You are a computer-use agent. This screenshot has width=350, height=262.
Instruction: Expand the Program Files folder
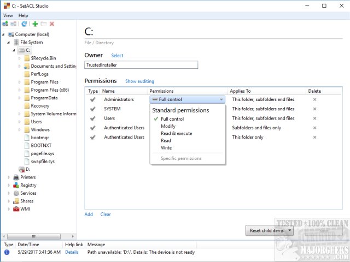tap(20, 82)
